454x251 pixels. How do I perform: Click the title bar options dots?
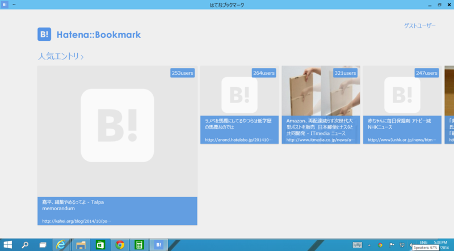click(x=14, y=5)
